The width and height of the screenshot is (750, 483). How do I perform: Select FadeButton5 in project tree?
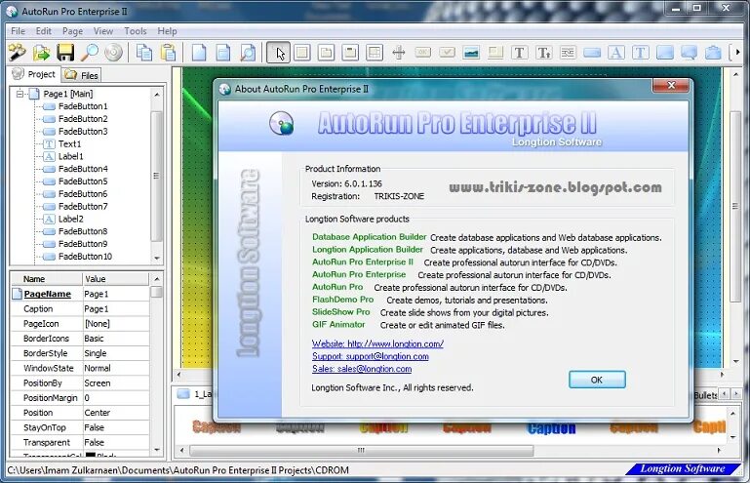(x=83, y=181)
